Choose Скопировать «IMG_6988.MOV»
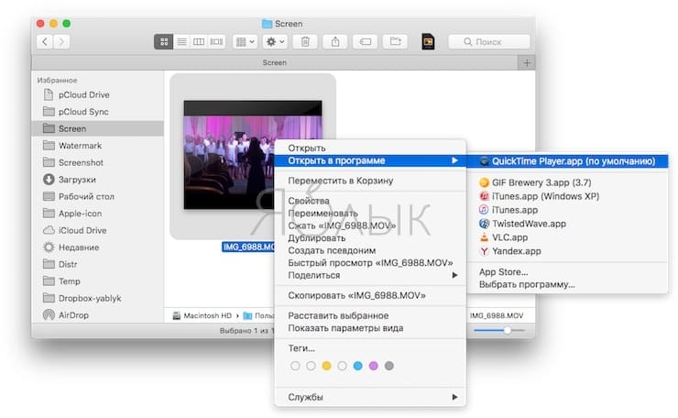This screenshot has height=418, width=678. coord(370,295)
